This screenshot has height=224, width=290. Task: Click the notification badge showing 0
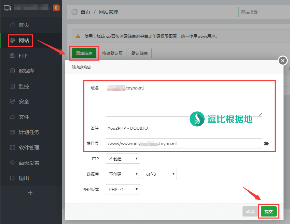(x=56, y=7)
